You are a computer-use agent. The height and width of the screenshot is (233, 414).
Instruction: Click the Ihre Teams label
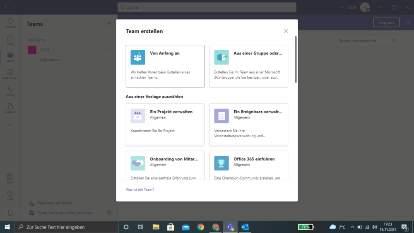(x=36, y=40)
